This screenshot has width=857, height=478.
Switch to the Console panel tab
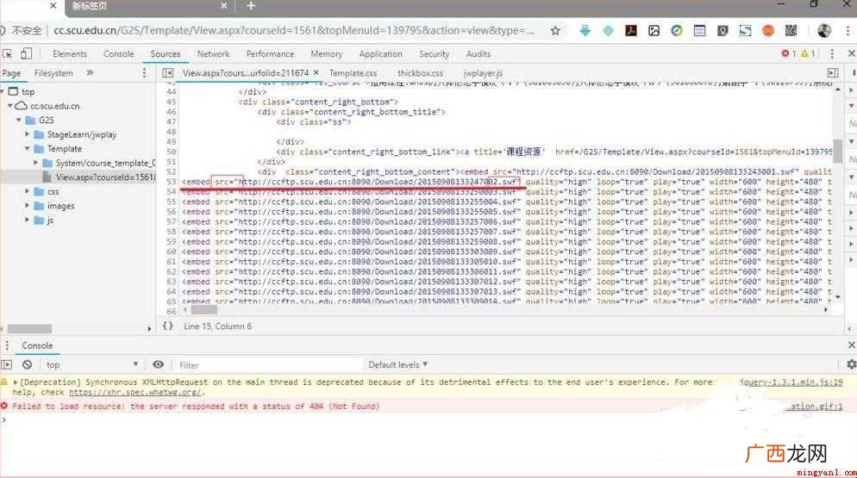(119, 53)
